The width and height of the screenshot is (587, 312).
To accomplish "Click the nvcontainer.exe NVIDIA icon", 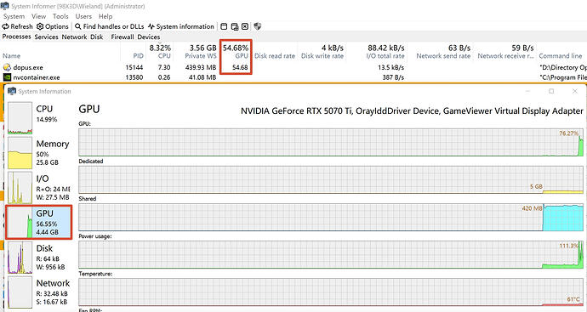I will pyautogui.click(x=7, y=77).
